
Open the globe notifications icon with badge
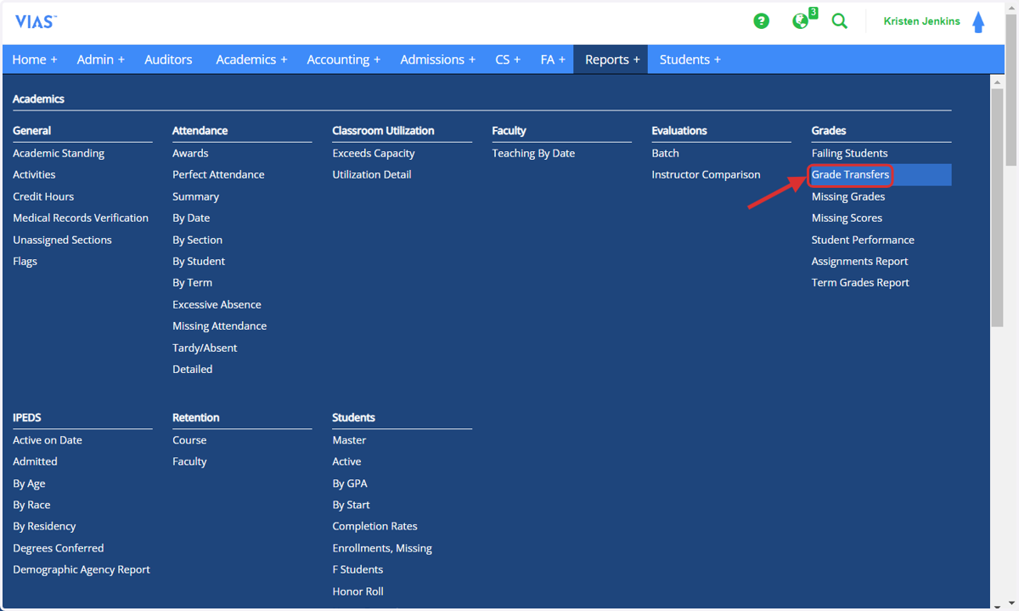click(801, 20)
